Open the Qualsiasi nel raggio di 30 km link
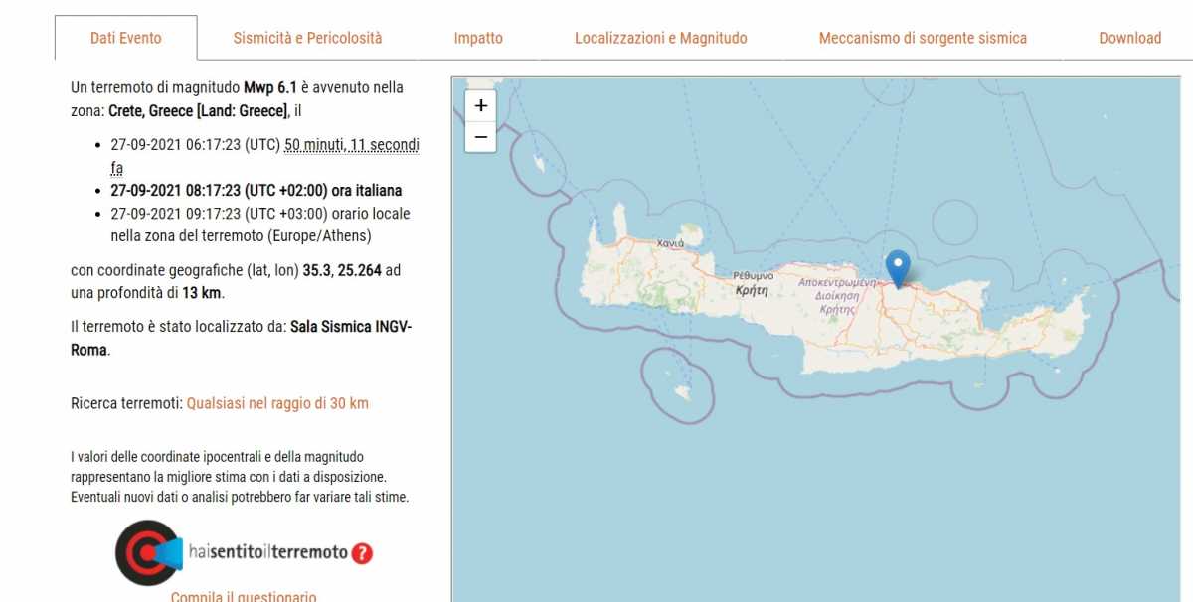 pos(277,403)
